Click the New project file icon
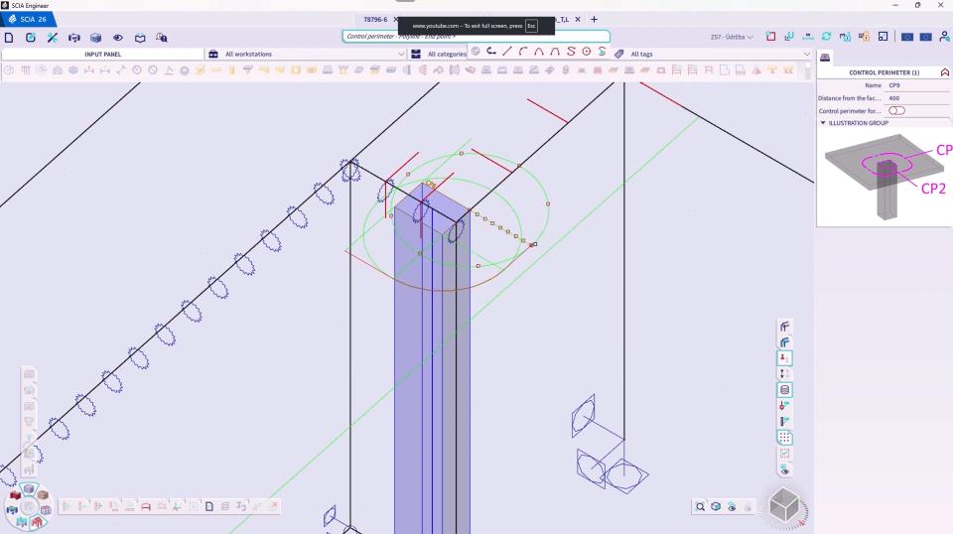Viewport: 953px width, 534px height. [9, 38]
